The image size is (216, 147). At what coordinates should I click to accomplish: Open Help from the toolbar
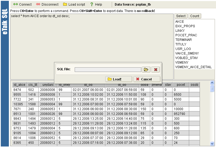(x=96, y=5)
